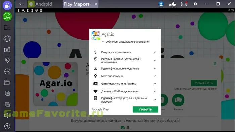This screenshot has width=235, height=132.
Task: Open the user account icon
Action: coord(161,4)
